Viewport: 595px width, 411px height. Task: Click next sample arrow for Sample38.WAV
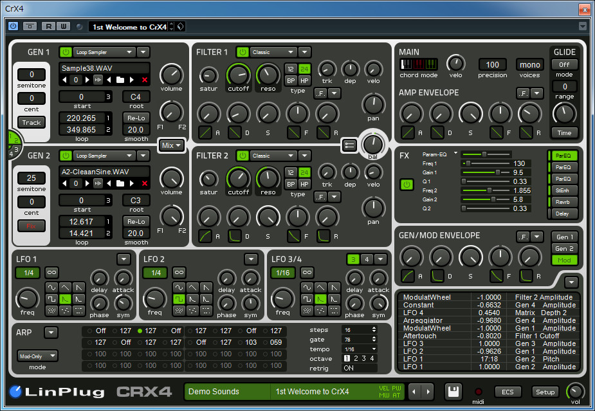[x=132, y=80]
